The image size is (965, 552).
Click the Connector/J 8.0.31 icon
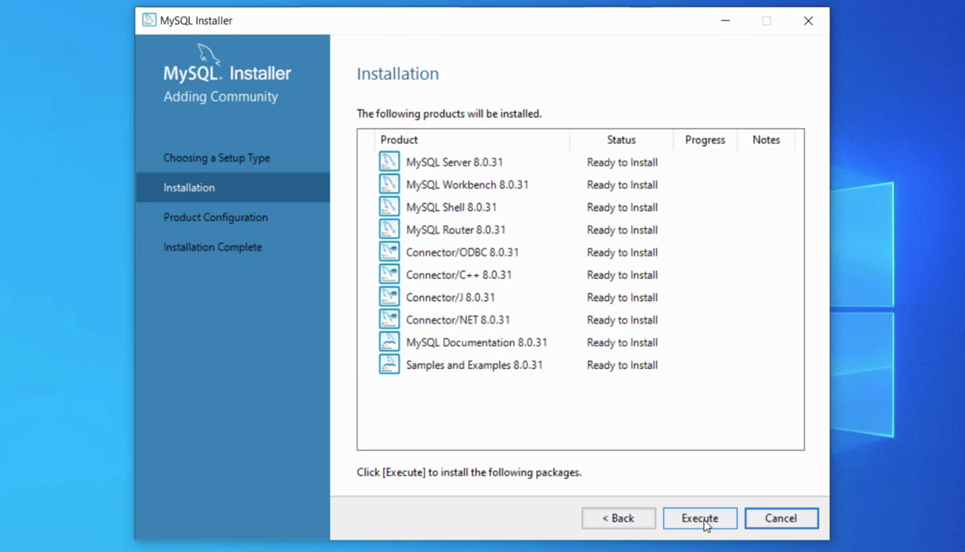pyautogui.click(x=389, y=297)
